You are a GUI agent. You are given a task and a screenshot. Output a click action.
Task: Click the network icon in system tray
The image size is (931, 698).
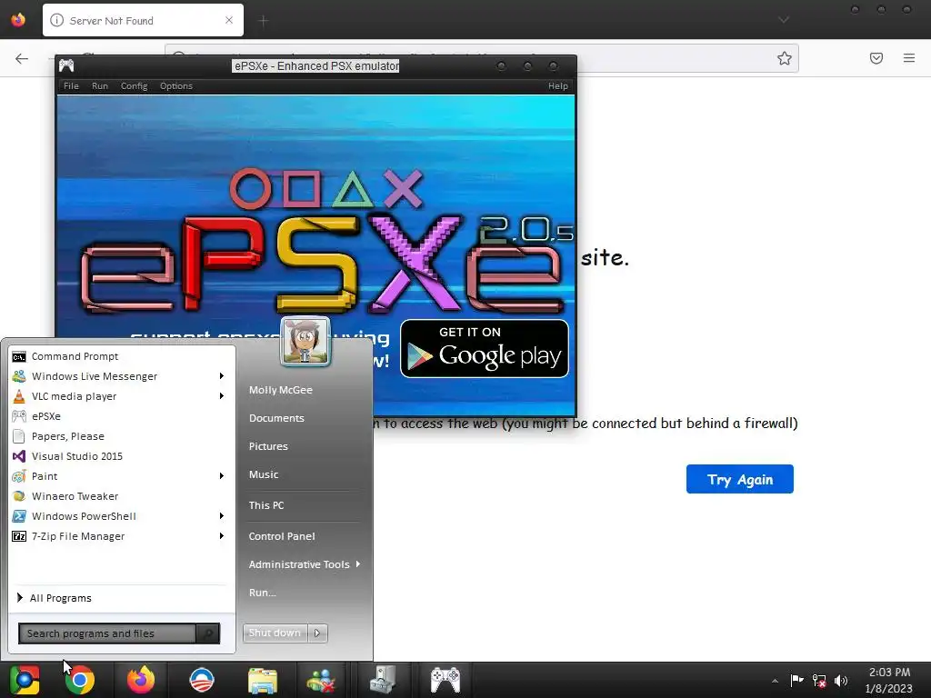[819, 681]
